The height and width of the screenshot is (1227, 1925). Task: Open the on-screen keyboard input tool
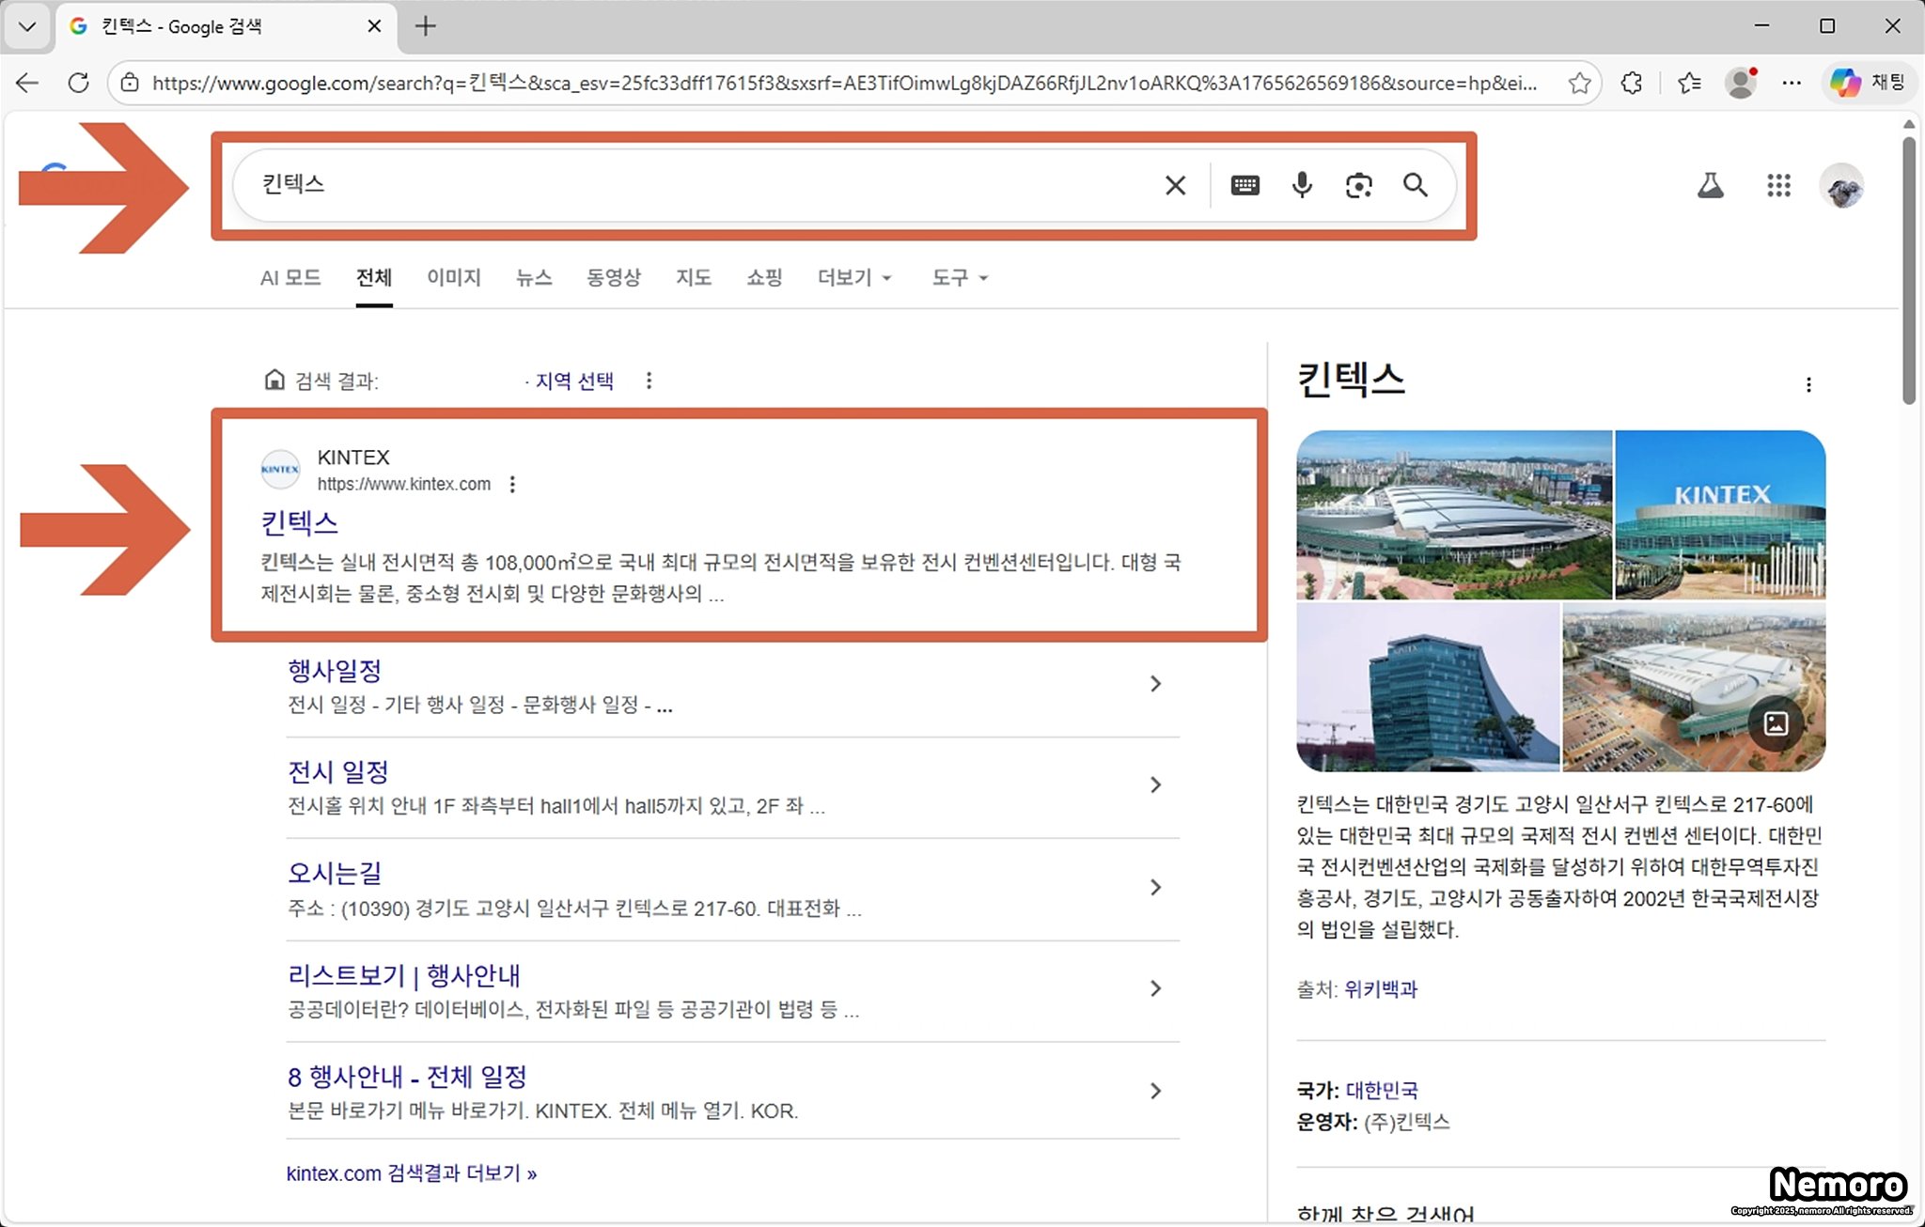click(x=1244, y=185)
